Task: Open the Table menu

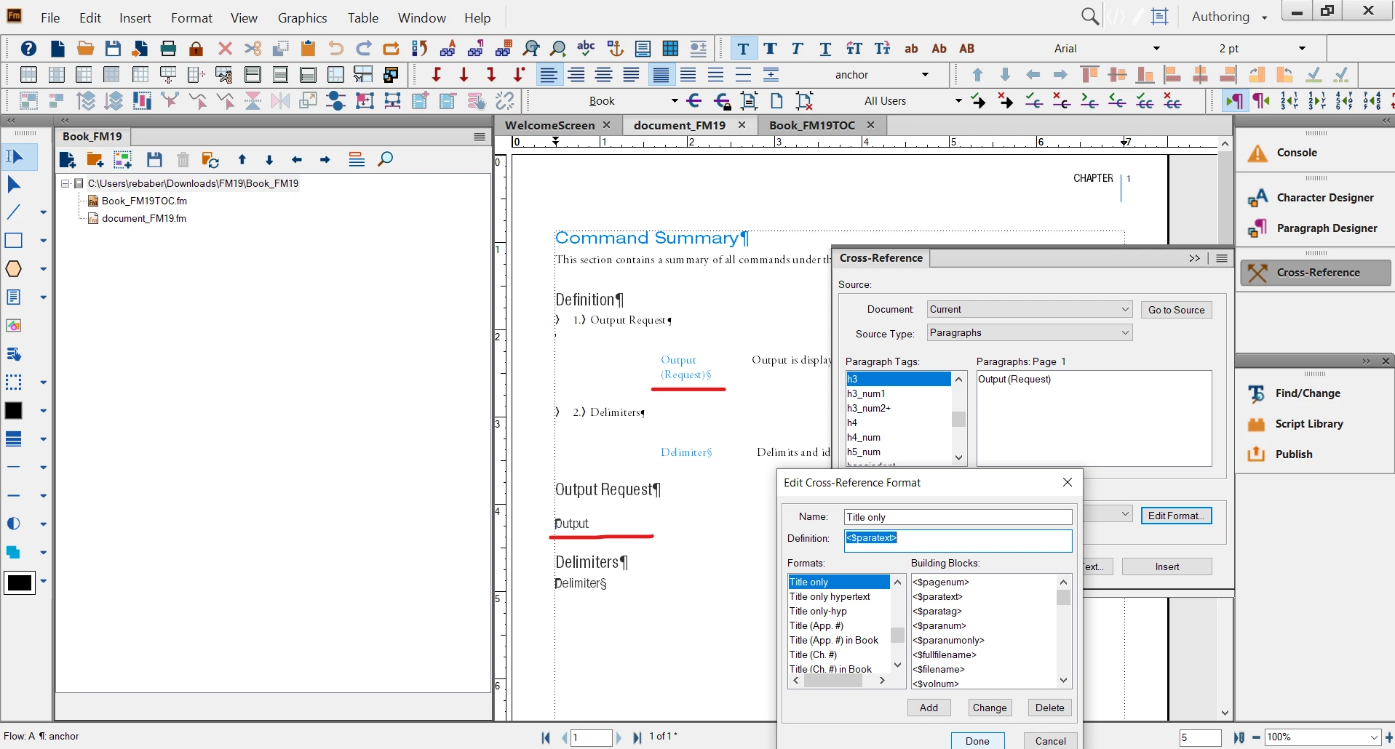Action: click(362, 18)
